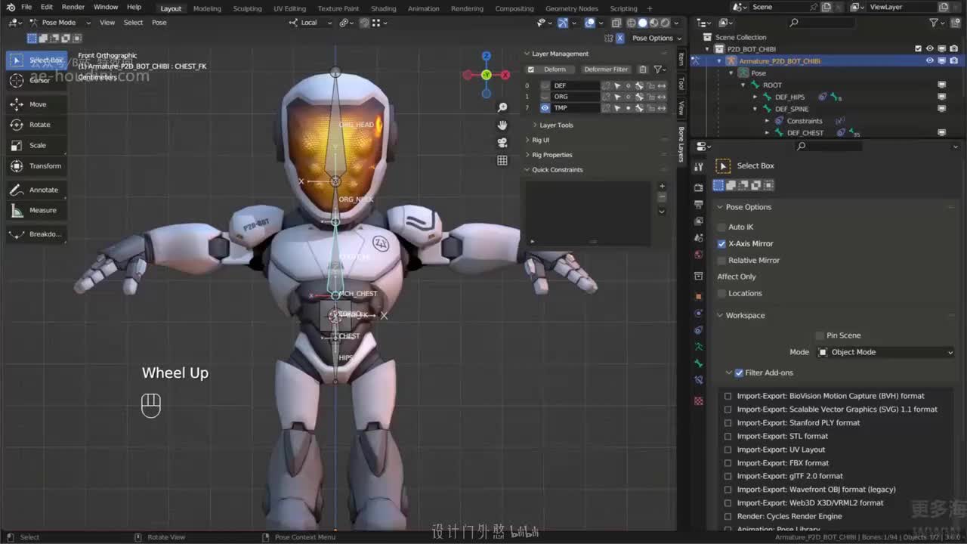Open the Render menu
The image size is (967, 544).
coord(73,7)
